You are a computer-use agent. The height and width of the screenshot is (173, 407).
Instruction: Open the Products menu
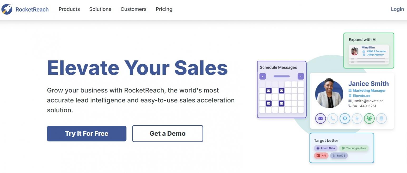point(69,9)
